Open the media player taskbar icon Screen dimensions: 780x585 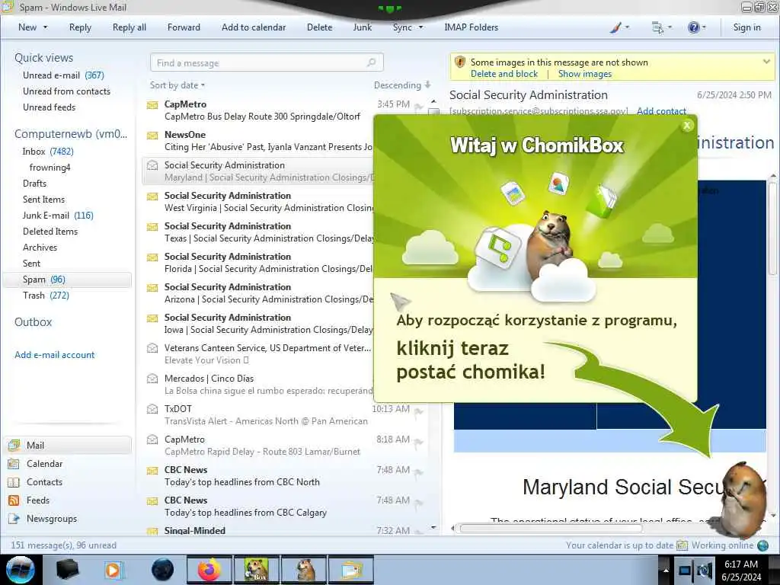[x=113, y=570]
